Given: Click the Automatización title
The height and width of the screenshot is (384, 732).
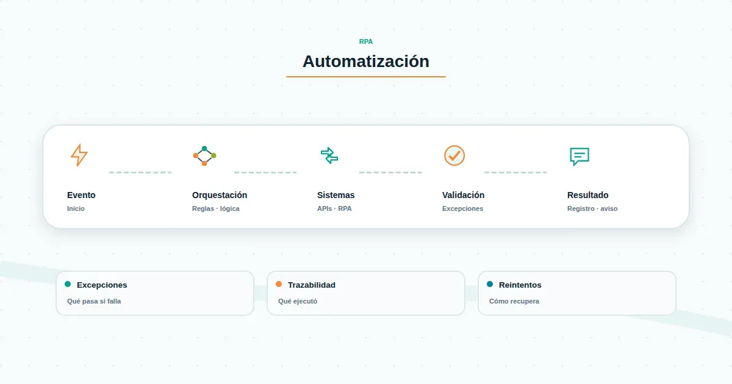Looking at the screenshot, I should [366, 62].
